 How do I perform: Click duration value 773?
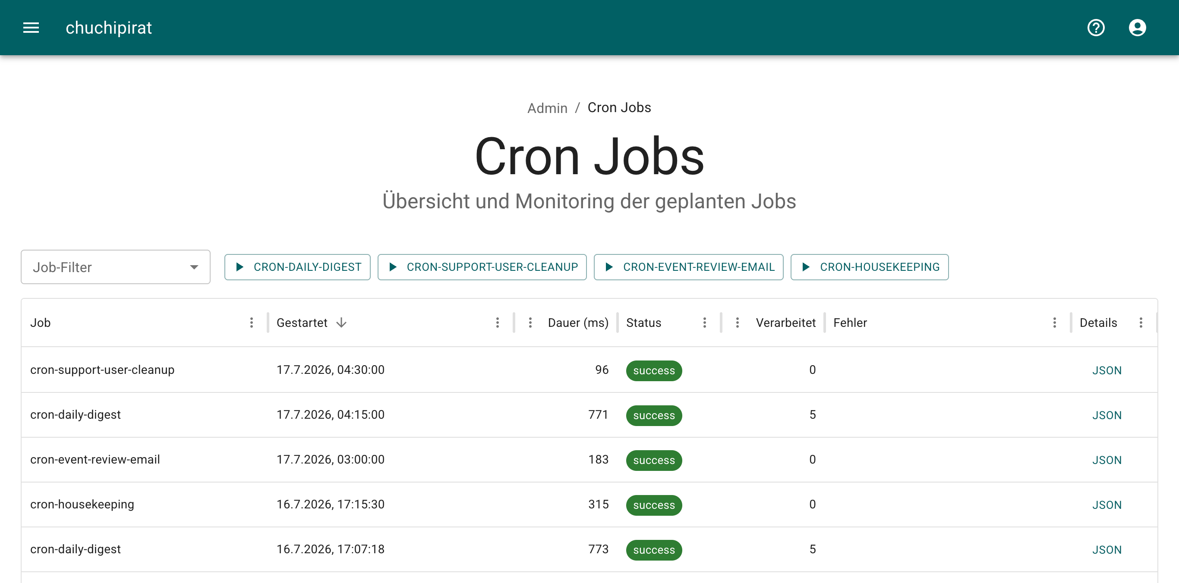coord(598,549)
